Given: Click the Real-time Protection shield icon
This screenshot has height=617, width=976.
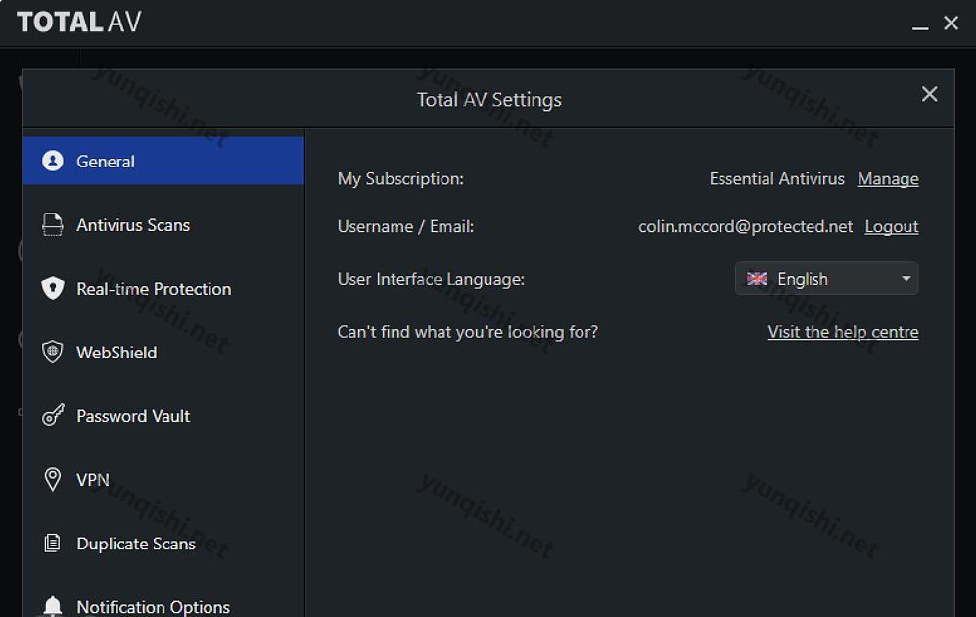Looking at the screenshot, I should (x=53, y=288).
